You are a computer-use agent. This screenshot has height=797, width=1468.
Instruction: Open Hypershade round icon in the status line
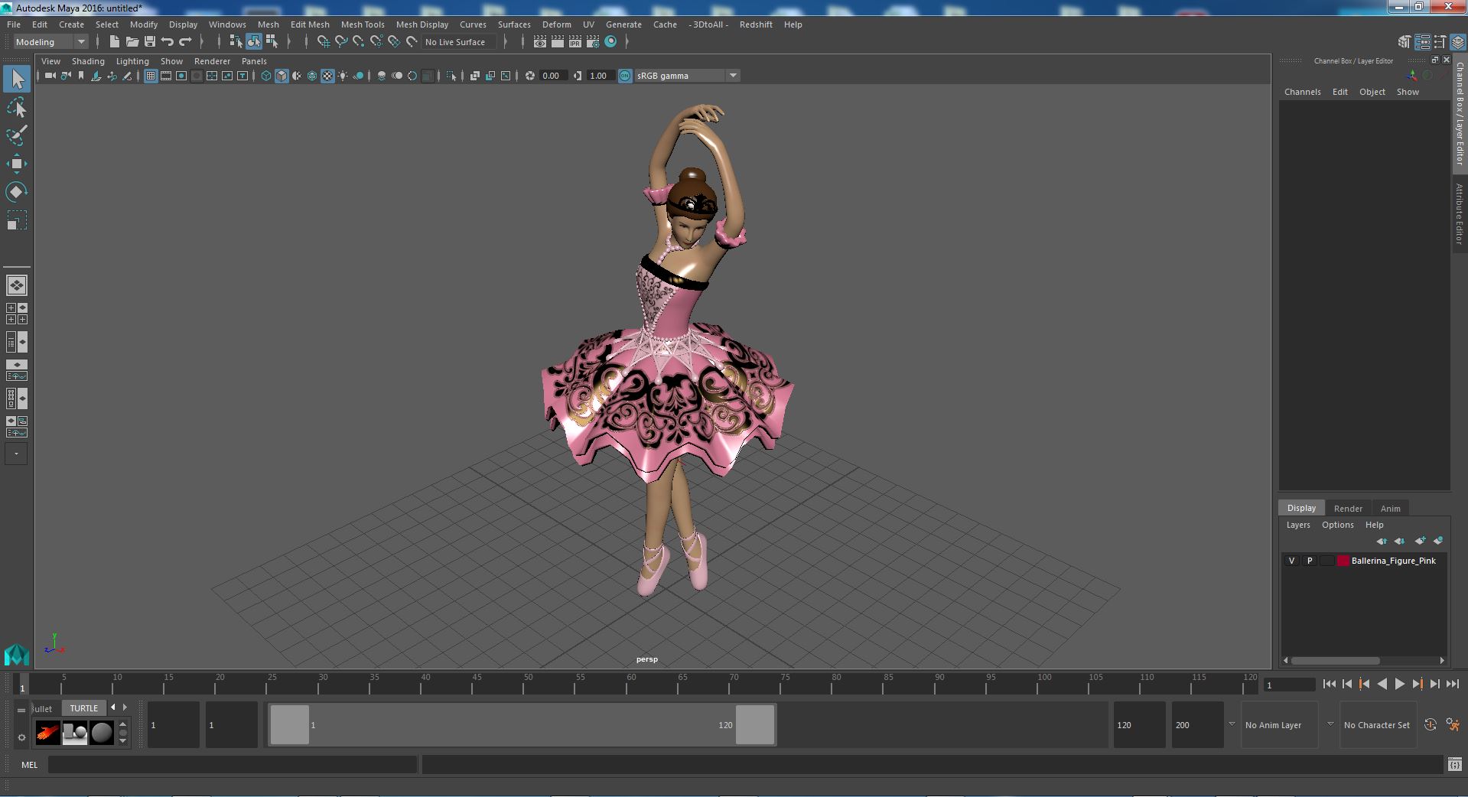(610, 42)
